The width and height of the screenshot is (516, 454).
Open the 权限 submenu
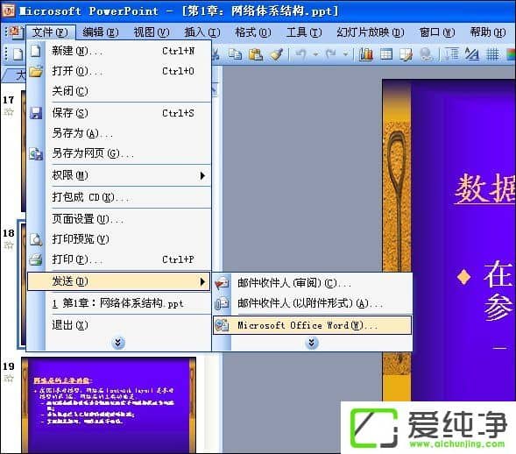point(118,175)
